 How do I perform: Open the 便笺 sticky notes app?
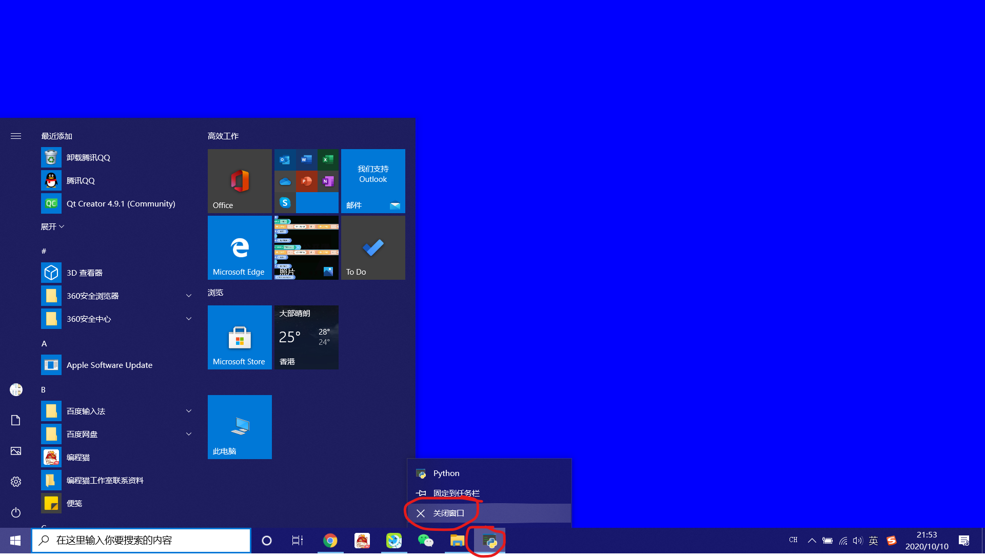(x=118, y=503)
